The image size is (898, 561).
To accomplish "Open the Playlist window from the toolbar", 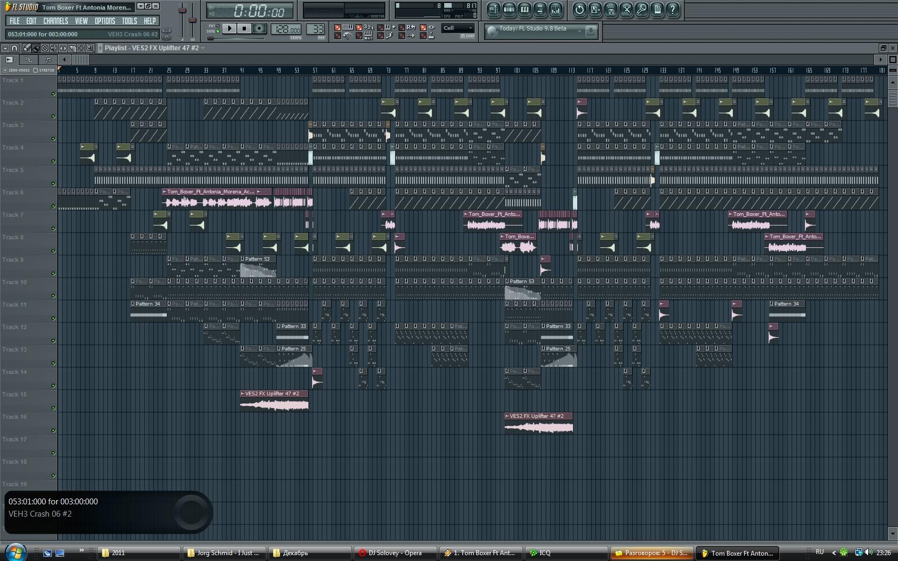I will tap(493, 9).
